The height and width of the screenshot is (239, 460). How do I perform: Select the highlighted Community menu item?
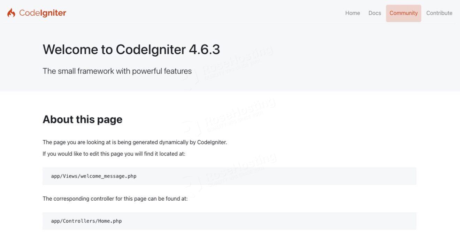(x=403, y=13)
